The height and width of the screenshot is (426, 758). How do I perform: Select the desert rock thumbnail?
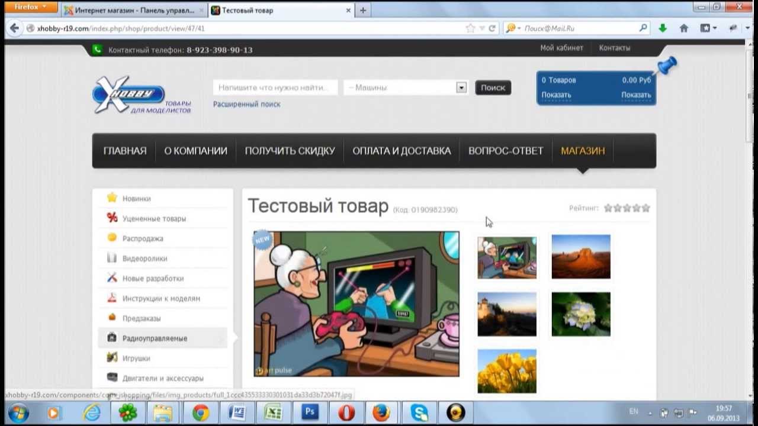tap(581, 257)
